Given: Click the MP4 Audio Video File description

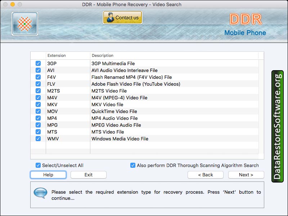Looking at the screenshot, I should (x=114, y=118).
